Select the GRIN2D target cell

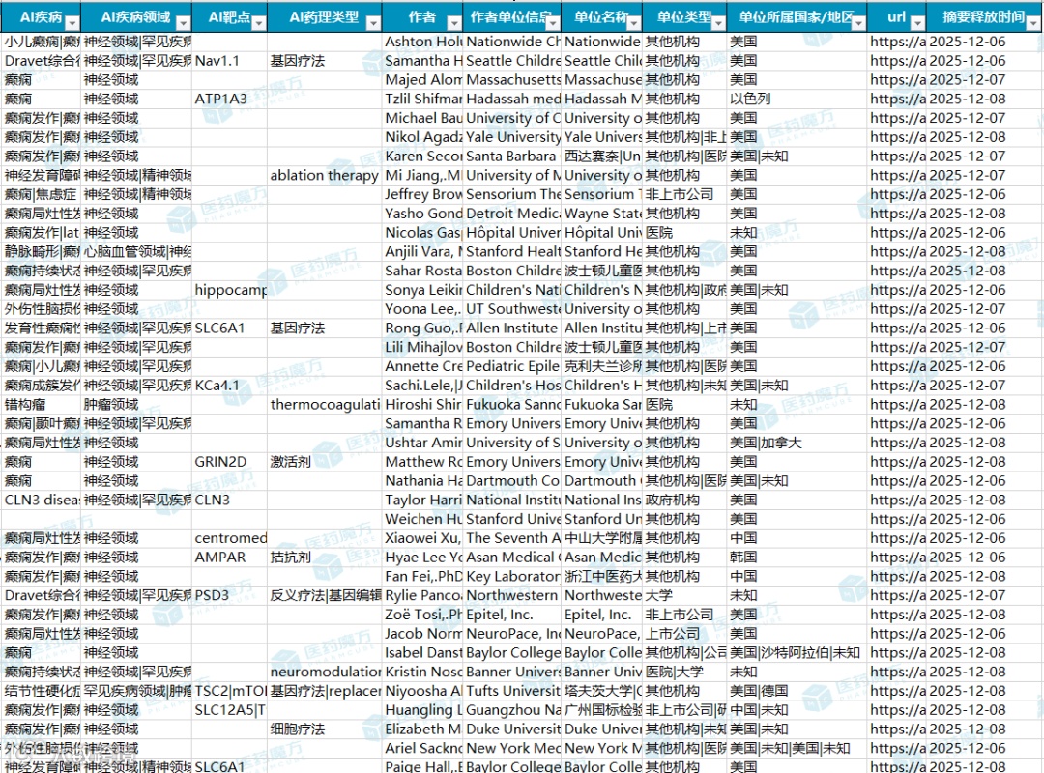pyautogui.click(x=230, y=462)
